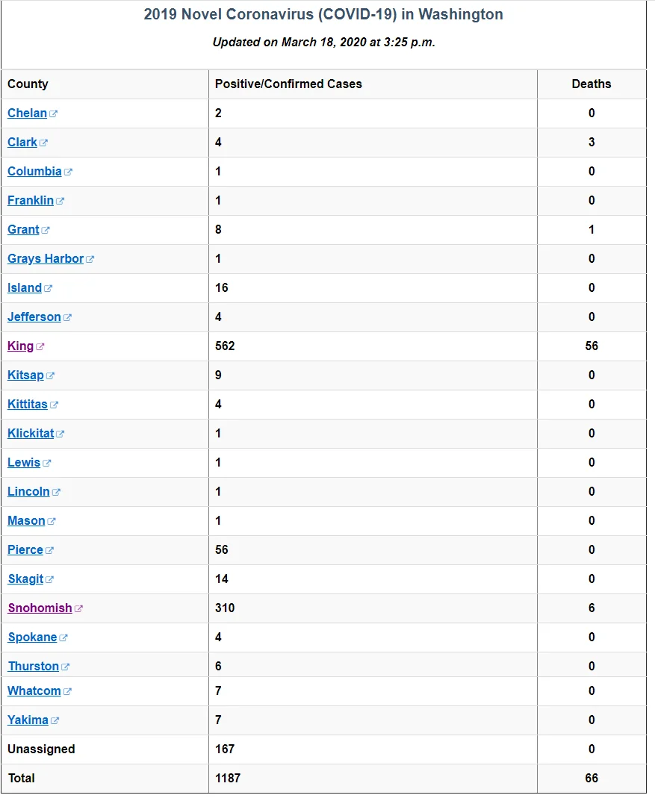
Task: Open the Klickitat county link
Action: click(x=31, y=434)
